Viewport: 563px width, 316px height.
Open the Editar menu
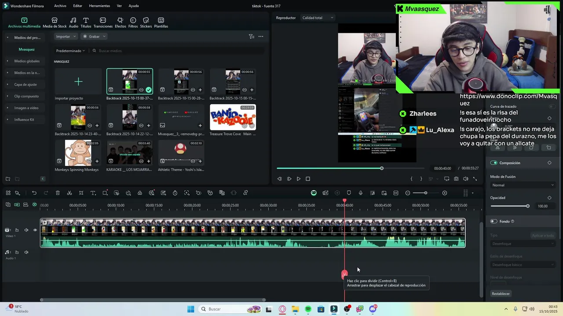[77, 6]
